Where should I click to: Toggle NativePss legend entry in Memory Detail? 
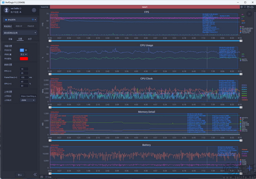[x=244, y=118]
